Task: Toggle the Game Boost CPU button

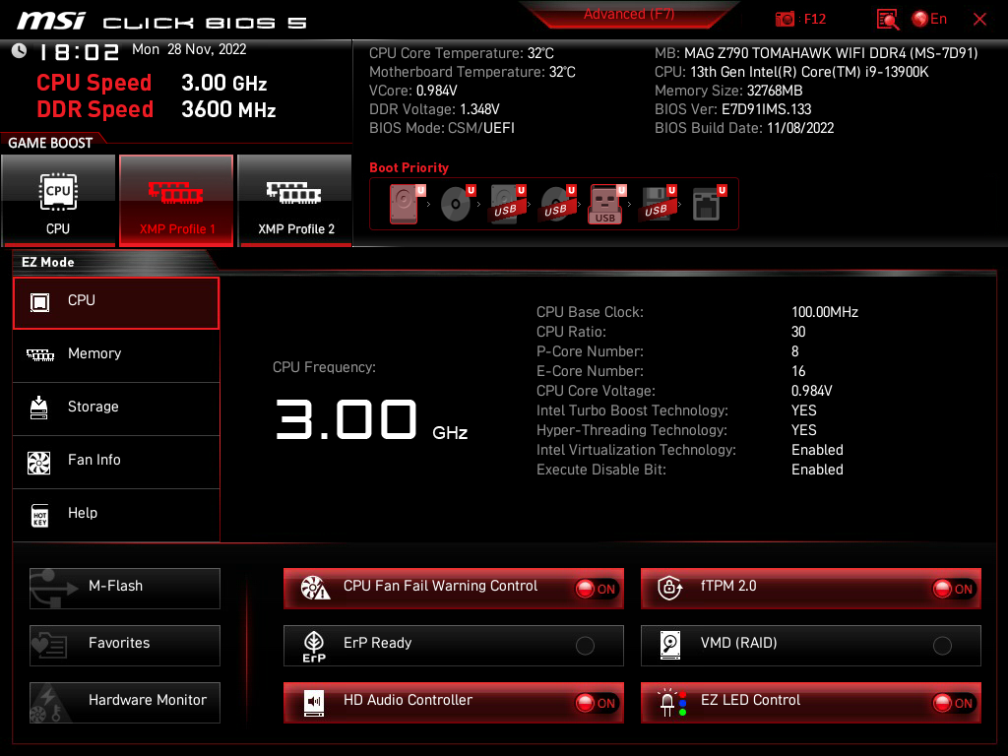Action: pyautogui.click(x=58, y=200)
